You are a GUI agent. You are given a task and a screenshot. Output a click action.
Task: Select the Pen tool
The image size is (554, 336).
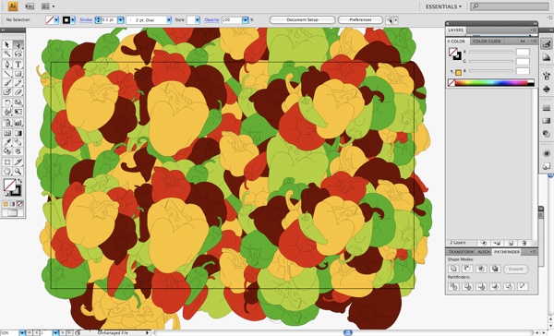pyautogui.click(x=7, y=65)
